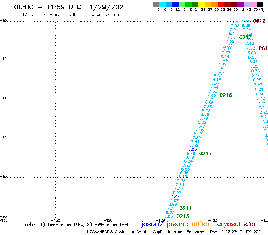Click the 0215 time label

[x=205, y=153]
